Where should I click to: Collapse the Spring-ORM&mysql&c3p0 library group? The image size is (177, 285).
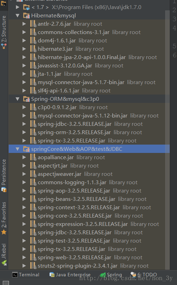(18, 99)
